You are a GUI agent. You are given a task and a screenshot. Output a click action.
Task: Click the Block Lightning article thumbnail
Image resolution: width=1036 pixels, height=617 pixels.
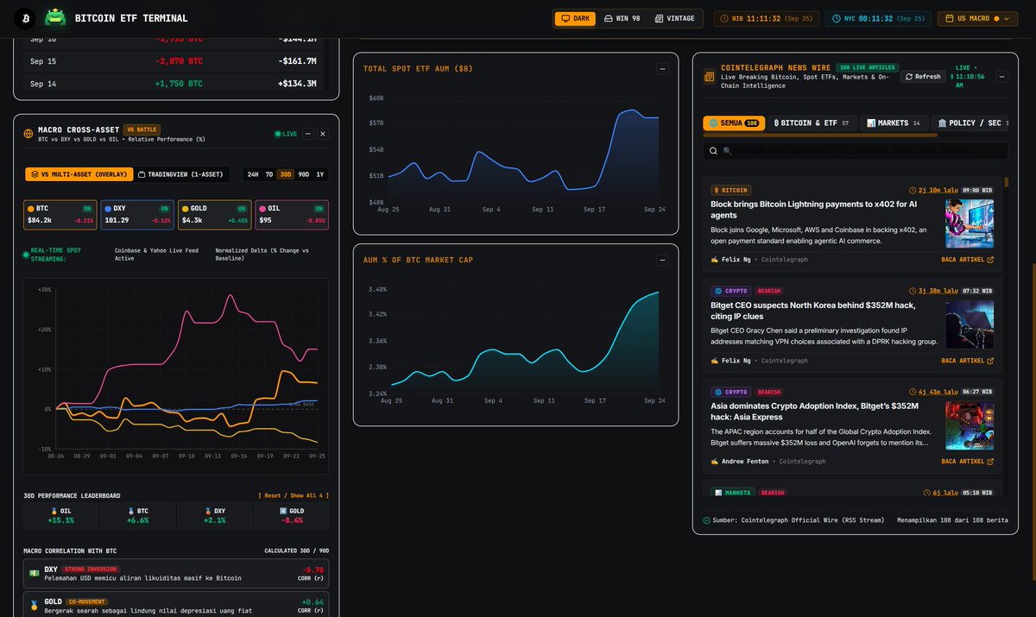(x=970, y=224)
